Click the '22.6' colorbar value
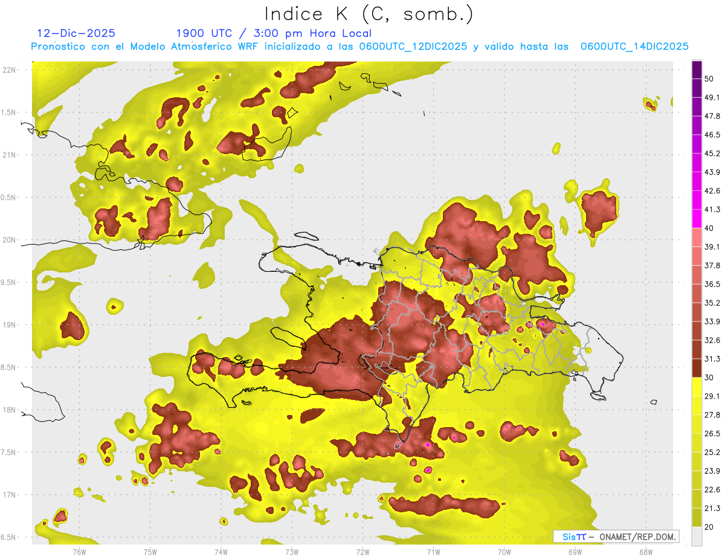 pos(712,489)
